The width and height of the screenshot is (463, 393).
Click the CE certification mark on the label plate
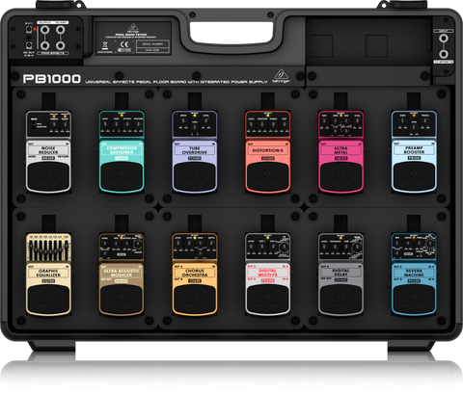(124, 44)
